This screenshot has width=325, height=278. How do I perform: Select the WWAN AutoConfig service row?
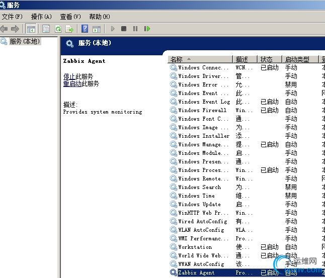(247, 264)
